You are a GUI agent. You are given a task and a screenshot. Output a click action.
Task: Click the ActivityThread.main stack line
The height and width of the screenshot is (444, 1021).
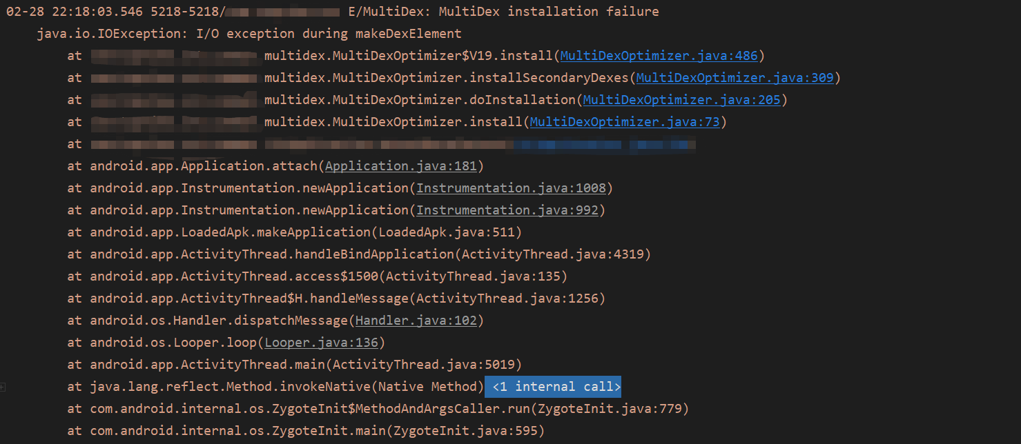click(x=295, y=365)
